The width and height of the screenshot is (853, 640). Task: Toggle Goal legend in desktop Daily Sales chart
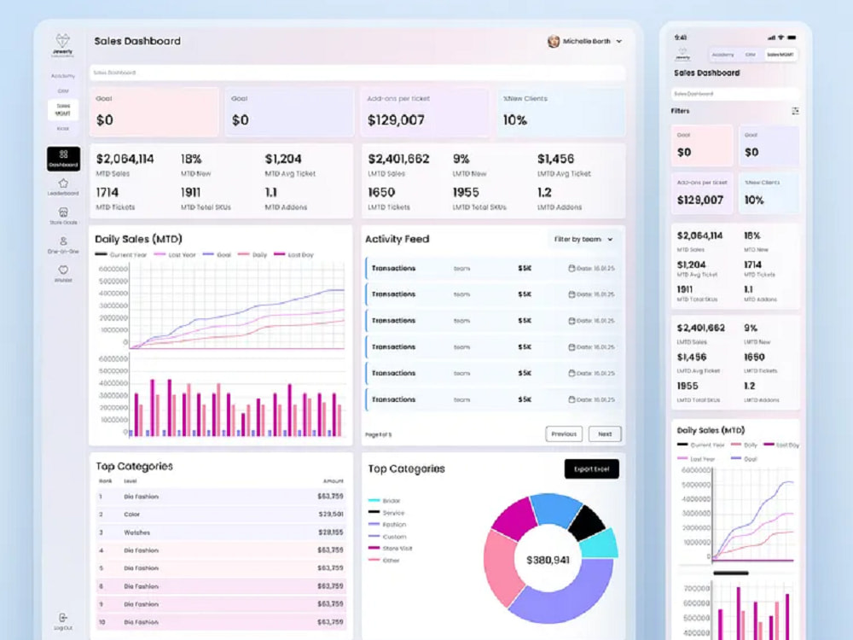(217, 254)
